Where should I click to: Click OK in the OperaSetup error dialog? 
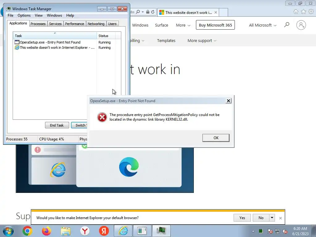point(216,138)
